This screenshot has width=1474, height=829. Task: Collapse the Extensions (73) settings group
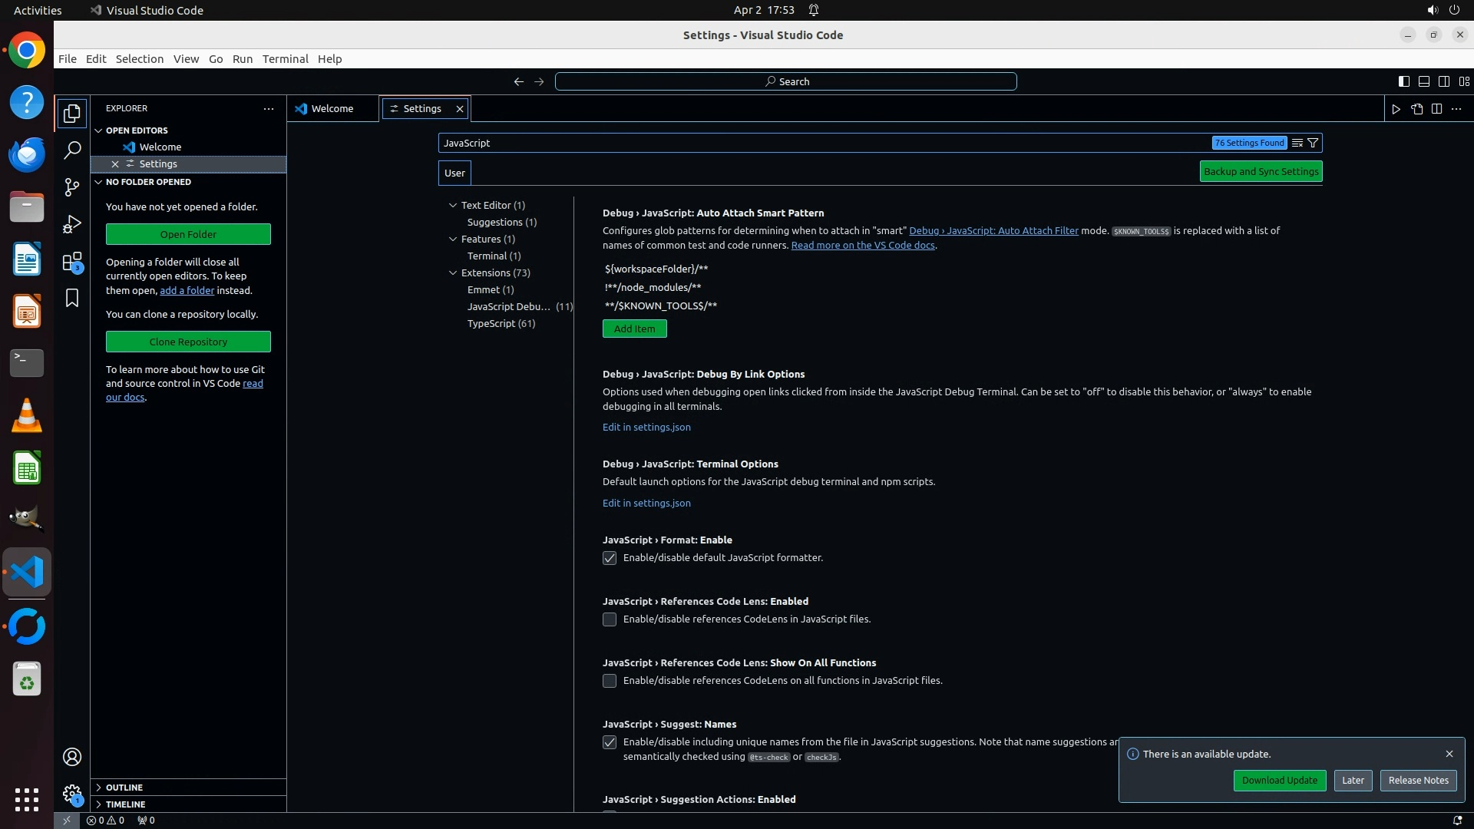point(453,272)
